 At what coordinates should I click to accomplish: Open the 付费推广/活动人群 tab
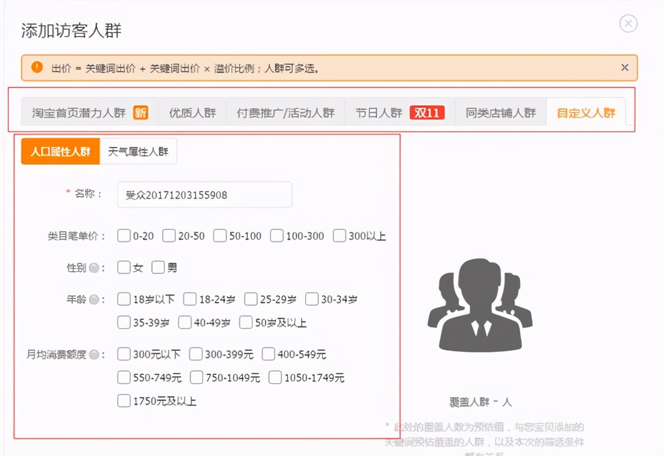click(x=285, y=111)
